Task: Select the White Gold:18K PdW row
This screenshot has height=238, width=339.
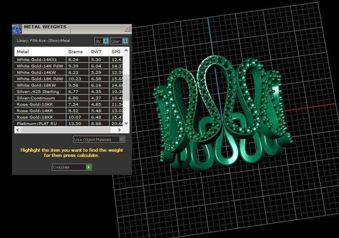Action: coord(69,79)
